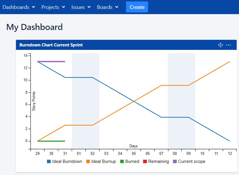Click the blue Create button
The height and width of the screenshot is (175, 239).
[137, 7]
